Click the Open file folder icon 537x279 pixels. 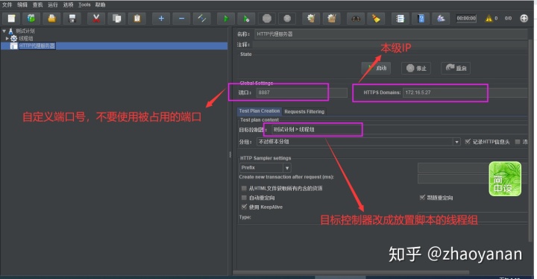(51, 19)
